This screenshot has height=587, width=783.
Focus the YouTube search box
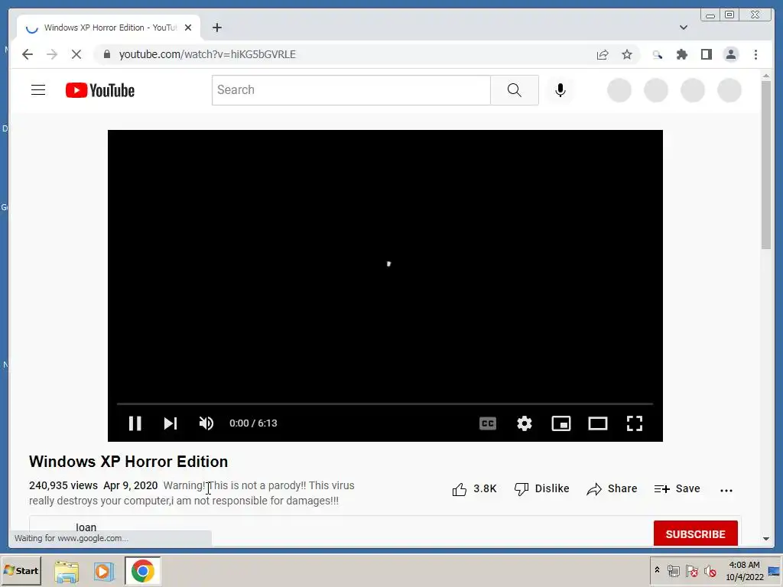click(351, 90)
